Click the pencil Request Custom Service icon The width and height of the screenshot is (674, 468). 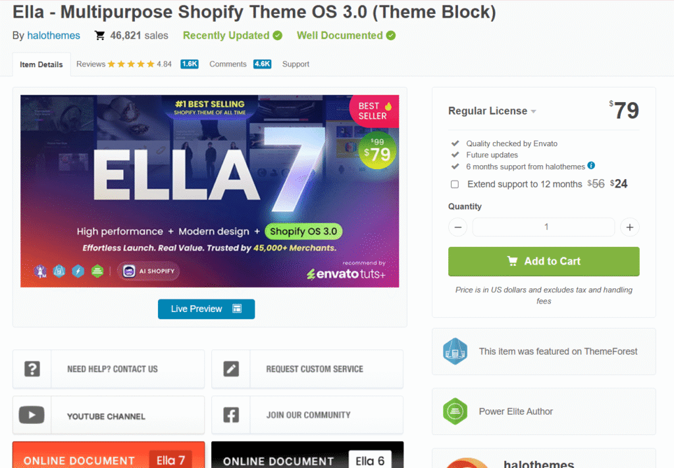230,369
